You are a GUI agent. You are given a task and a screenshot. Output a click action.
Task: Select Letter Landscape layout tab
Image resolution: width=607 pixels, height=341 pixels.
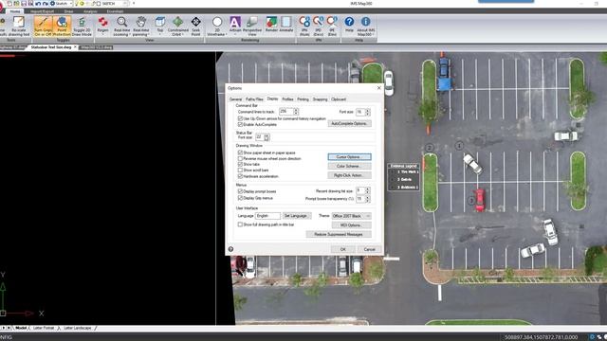pyautogui.click(x=78, y=328)
